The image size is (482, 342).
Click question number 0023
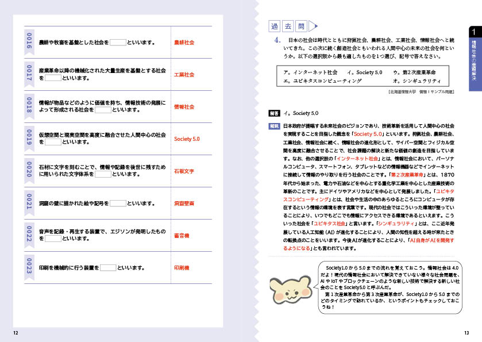[x=29, y=266]
